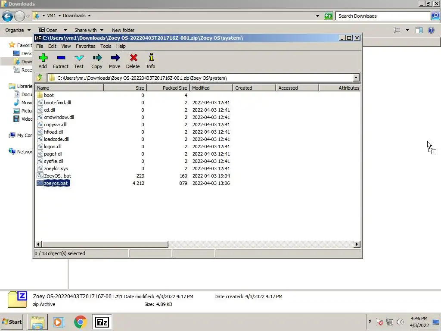Click the search magnifier icon in Downloads
This screenshot has height=331, width=441.
point(435,16)
